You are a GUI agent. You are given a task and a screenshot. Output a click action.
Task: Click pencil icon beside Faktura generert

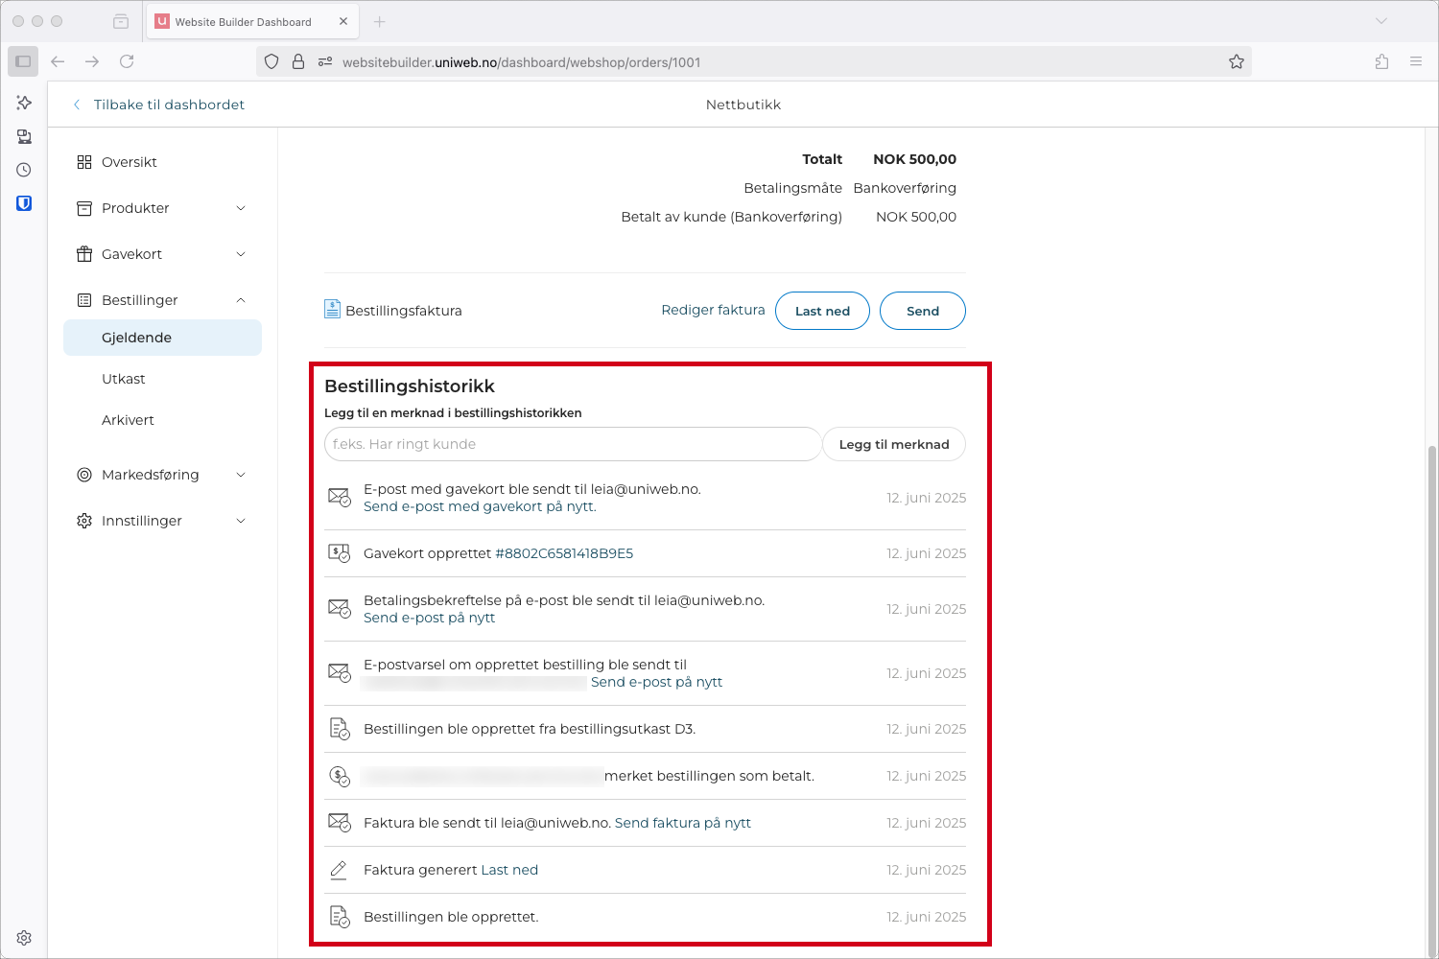pos(339,870)
